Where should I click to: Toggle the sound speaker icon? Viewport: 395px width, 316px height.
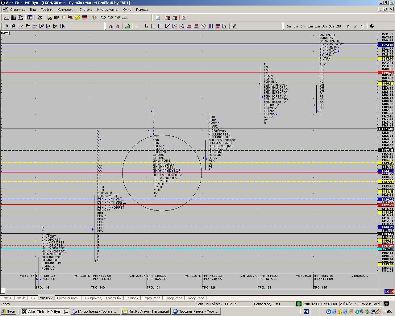(x=94, y=18)
